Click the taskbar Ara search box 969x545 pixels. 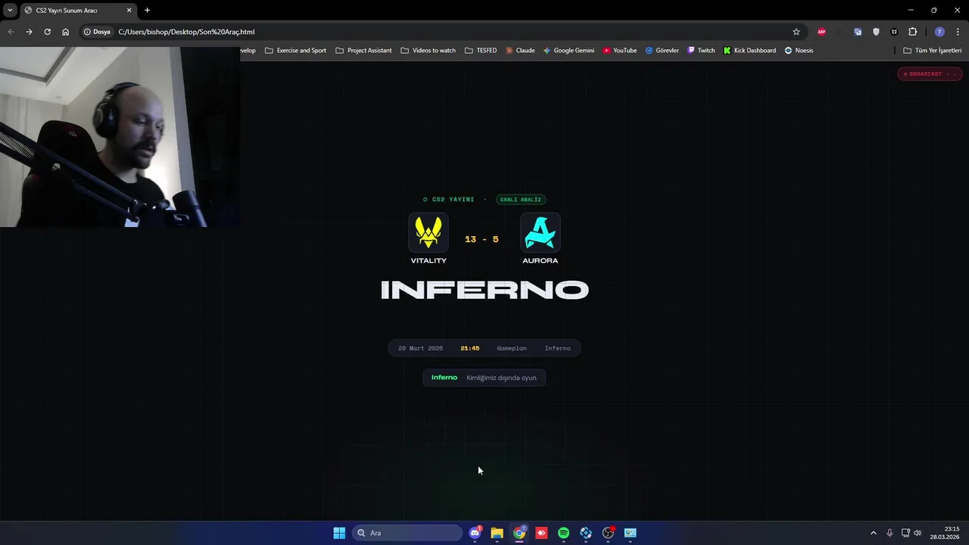pos(407,533)
